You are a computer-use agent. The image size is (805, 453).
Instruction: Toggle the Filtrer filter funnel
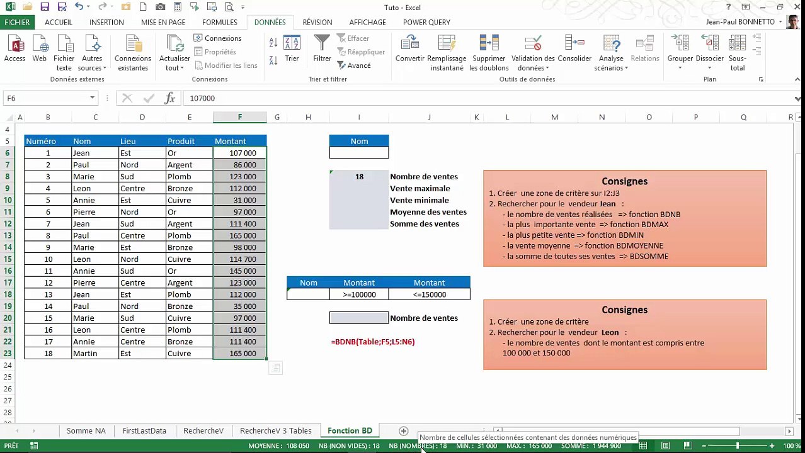click(x=322, y=50)
